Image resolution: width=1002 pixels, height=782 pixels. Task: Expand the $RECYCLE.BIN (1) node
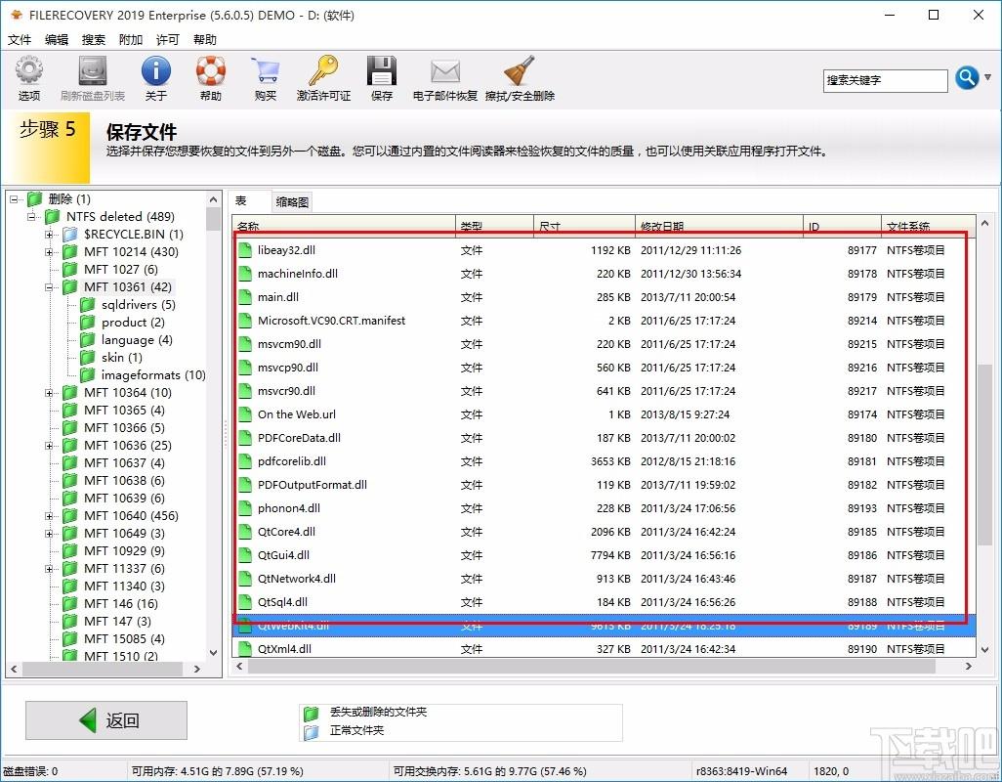click(x=49, y=235)
